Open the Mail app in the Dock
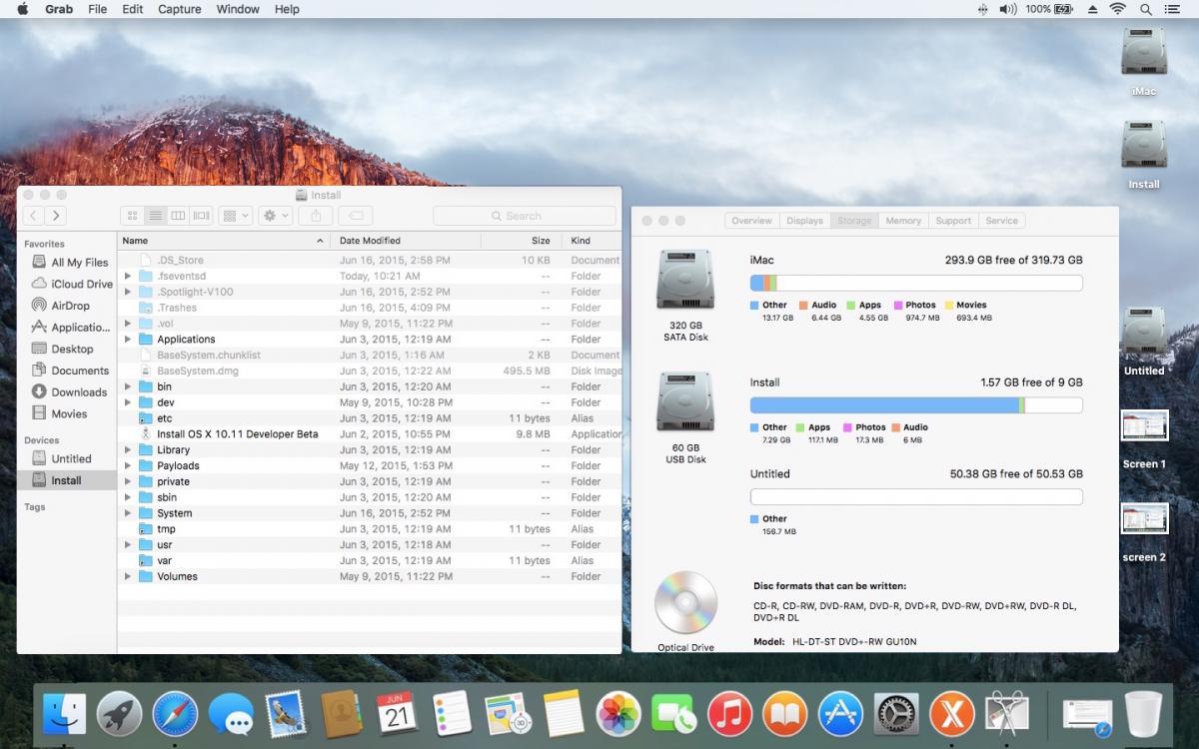1199x749 pixels. pos(286,714)
